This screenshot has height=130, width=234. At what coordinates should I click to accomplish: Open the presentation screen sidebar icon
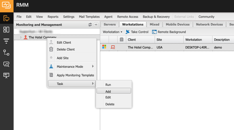[6, 75]
